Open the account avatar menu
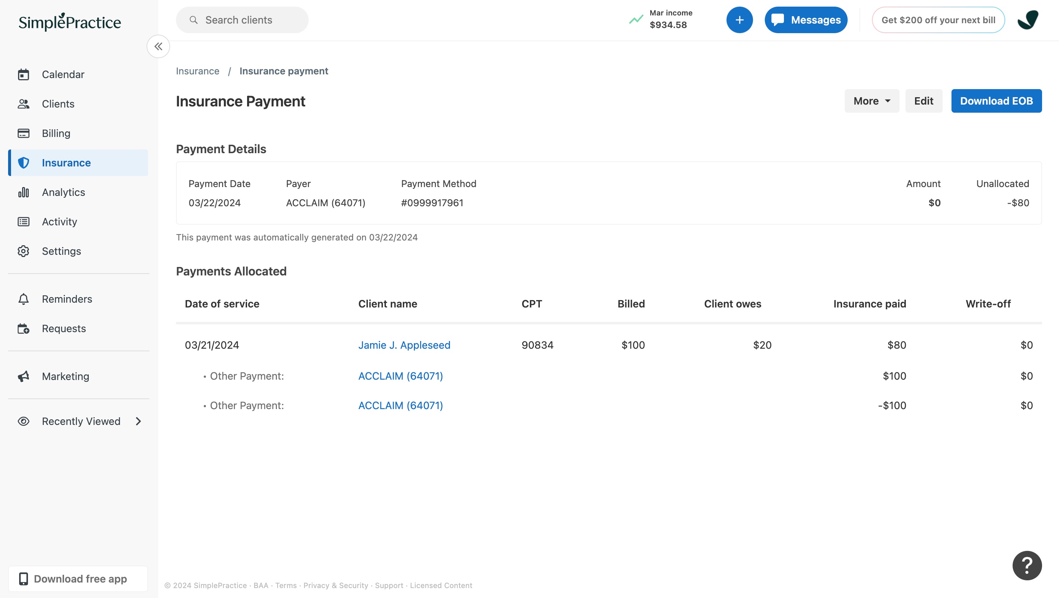 pos(1028,20)
